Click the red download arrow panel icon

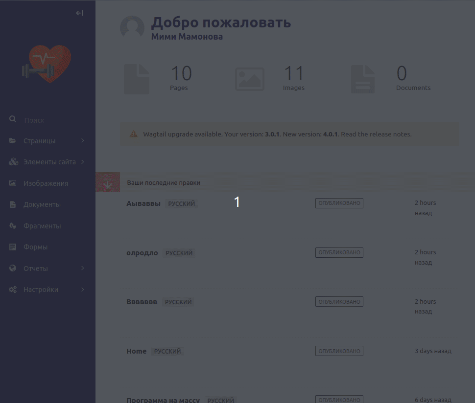point(108,182)
